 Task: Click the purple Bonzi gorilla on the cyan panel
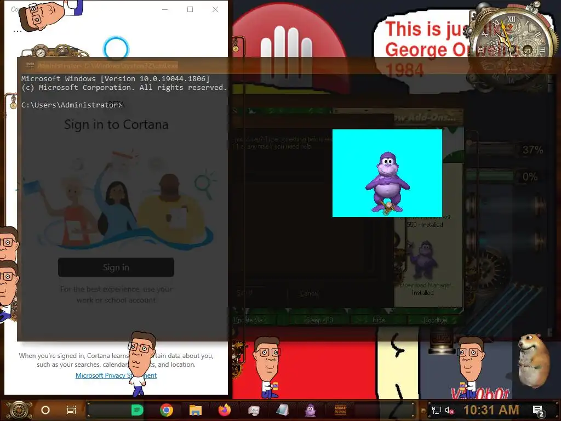(387, 183)
